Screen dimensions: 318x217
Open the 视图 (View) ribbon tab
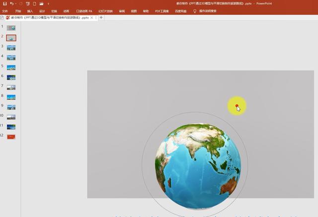[x=134, y=10]
